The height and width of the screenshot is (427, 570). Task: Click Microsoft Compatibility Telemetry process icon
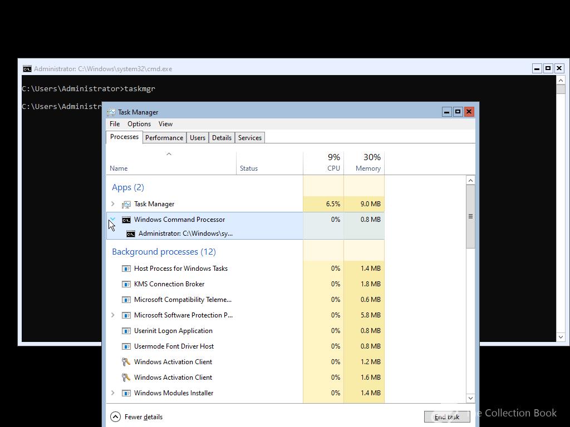pyautogui.click(x=126, y=300)
